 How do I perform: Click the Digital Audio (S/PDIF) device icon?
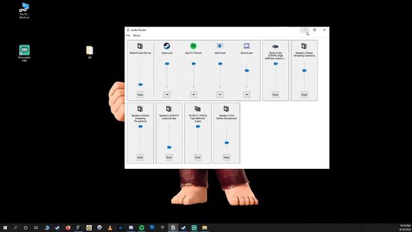(275, 46)
